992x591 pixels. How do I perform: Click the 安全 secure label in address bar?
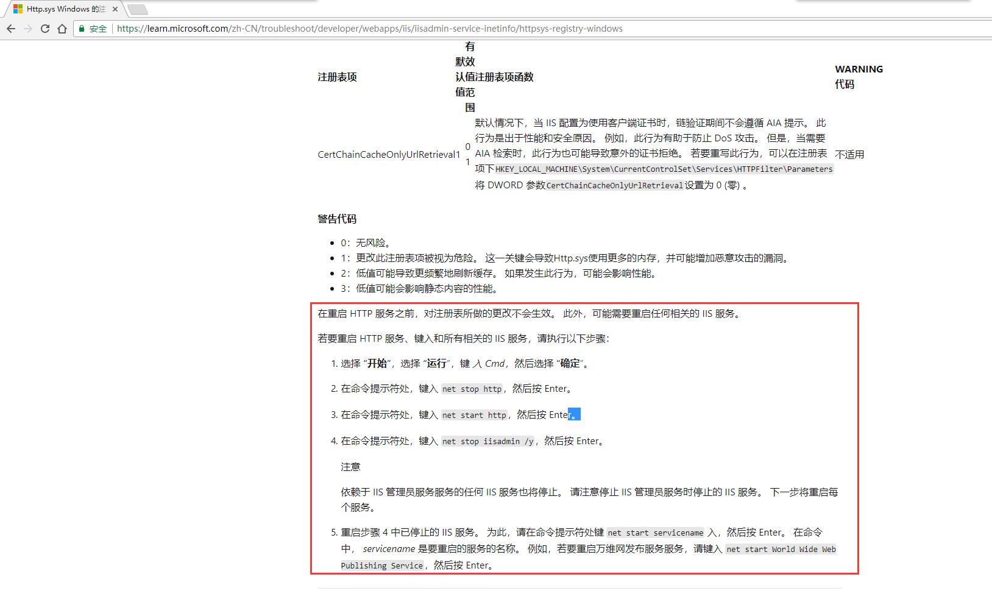coord(98,29)
